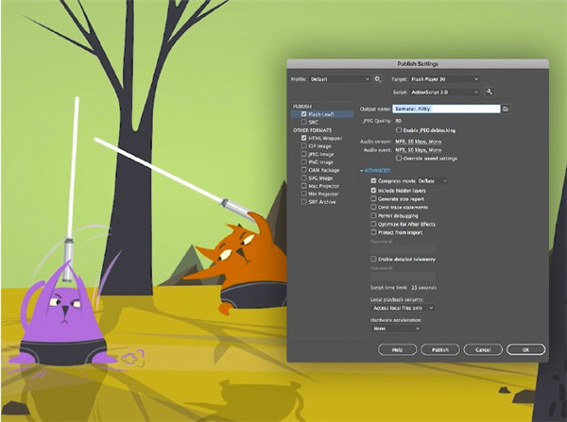Select Flash (.swf) format row
The width and height of the screenshot is (567, 422).
pyautogui.click(x=322, y=114)
